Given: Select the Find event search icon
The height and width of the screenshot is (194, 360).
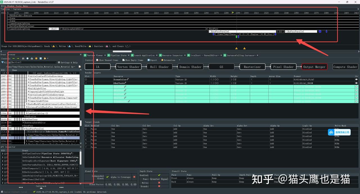Looking at the screenshot, I should [x=23, y=58].
